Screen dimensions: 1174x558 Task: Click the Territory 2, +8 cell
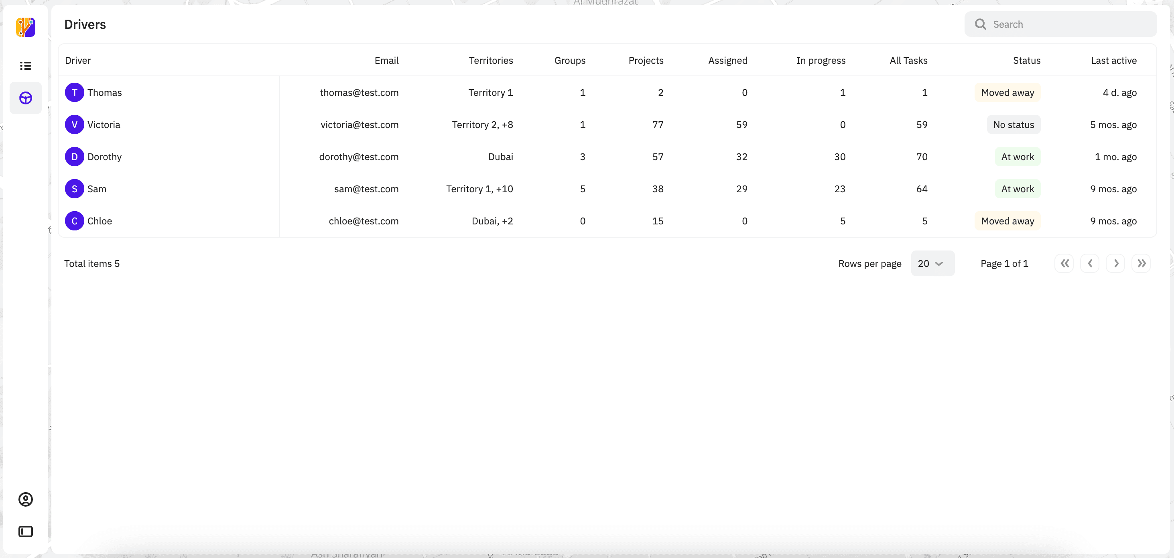pos(482,125)
